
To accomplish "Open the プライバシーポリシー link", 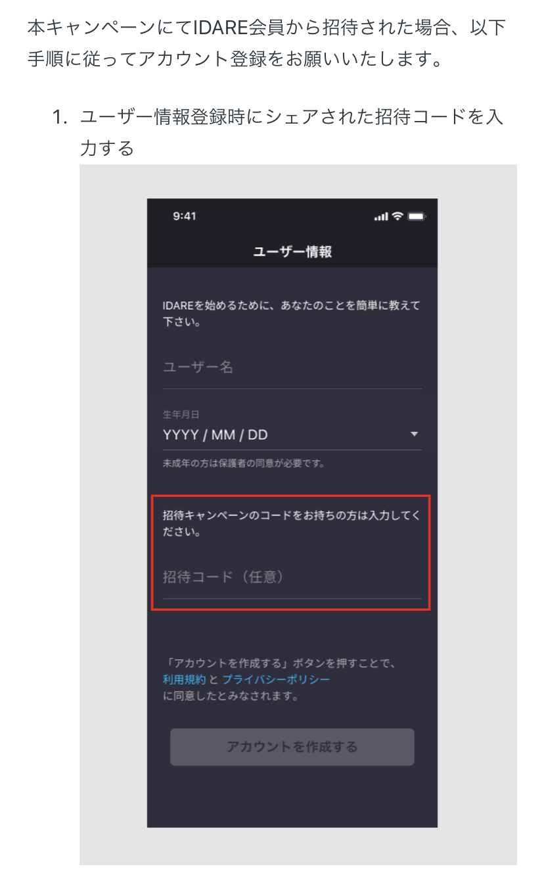I will tap(276, 679).
